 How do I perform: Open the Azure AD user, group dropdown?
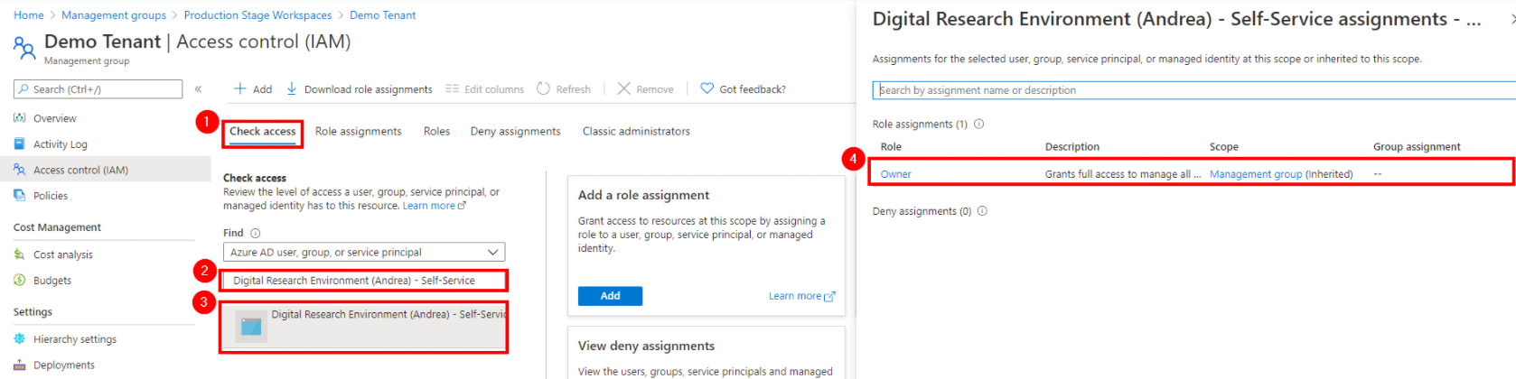tap(364, 253)
